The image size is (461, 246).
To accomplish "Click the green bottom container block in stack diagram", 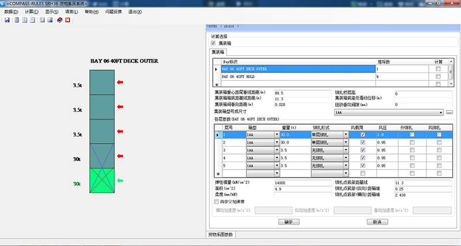I will tap(102, 180).
